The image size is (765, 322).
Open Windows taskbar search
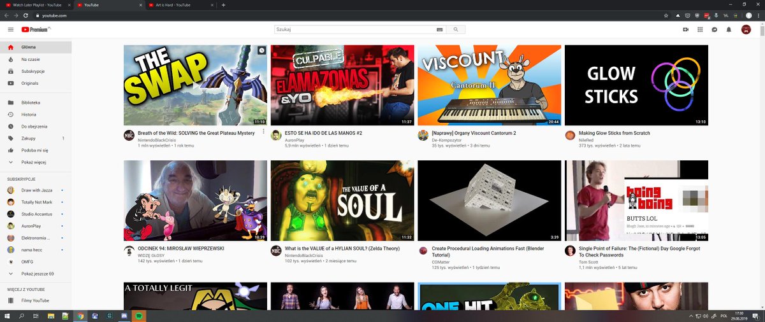(22, 316)
